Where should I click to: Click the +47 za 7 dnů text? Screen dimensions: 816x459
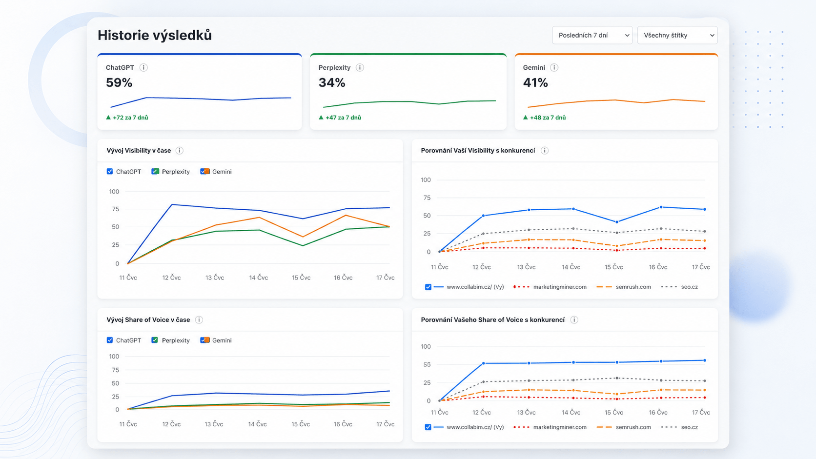pyautogui.click(x=343, y=118)
